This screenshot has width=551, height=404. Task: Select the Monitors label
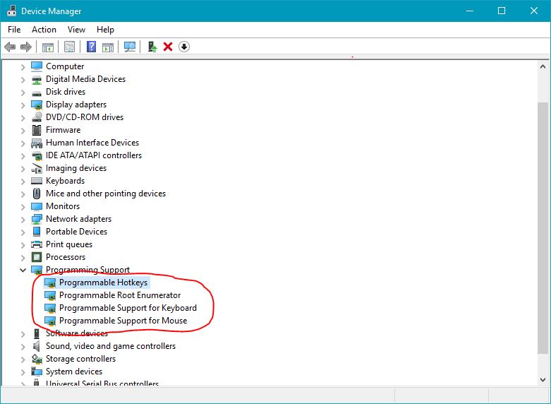[63, 206]
